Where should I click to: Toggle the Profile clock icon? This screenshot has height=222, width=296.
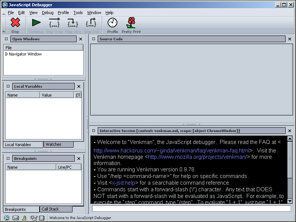pos(112,23)
